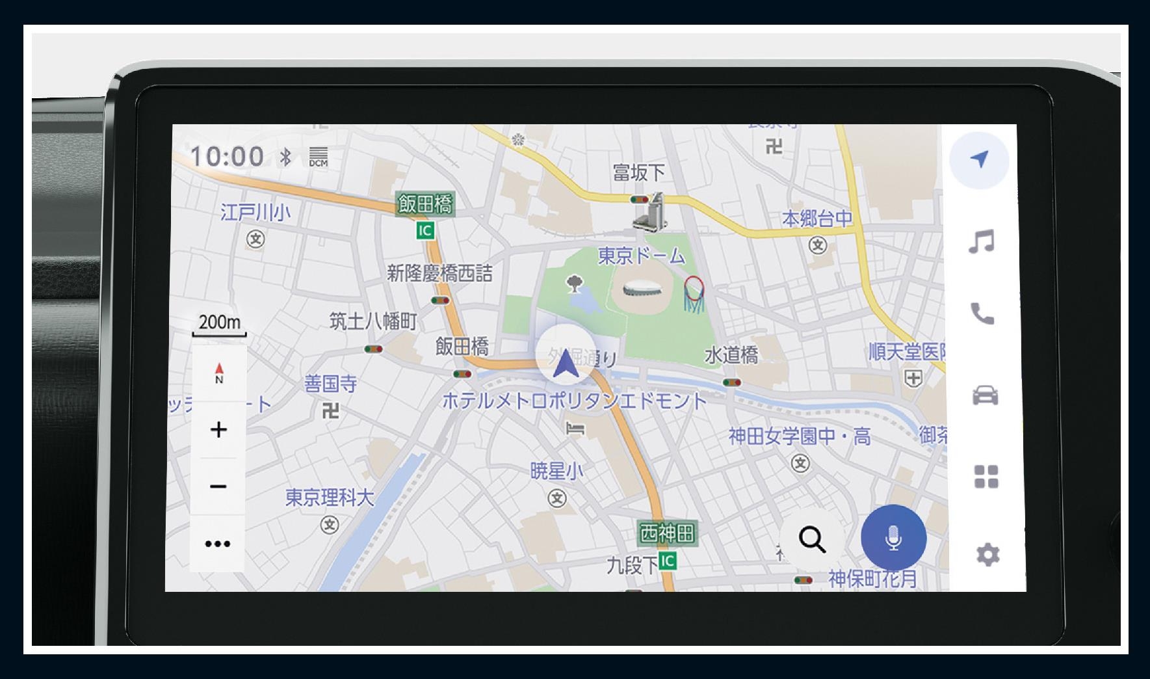Click the DCM signal status icon
The height and width of the screenshot is (679, 1150).
(x=319, y=157)
